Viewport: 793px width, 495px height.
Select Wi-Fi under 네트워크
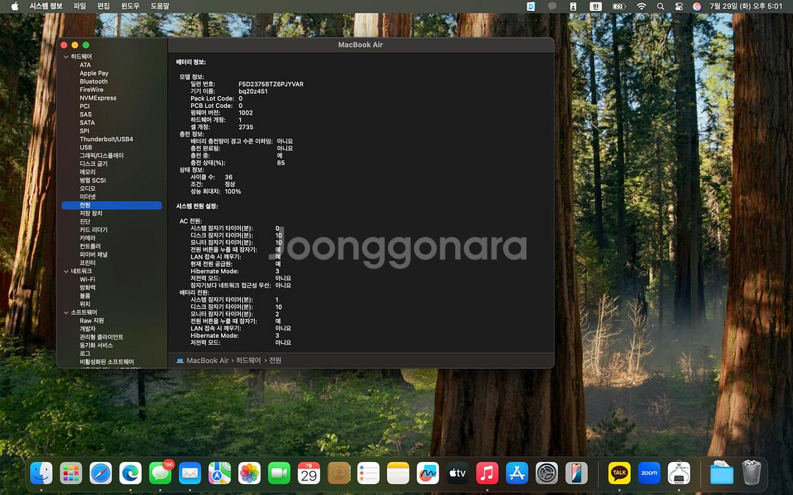[x=87, y=279]
